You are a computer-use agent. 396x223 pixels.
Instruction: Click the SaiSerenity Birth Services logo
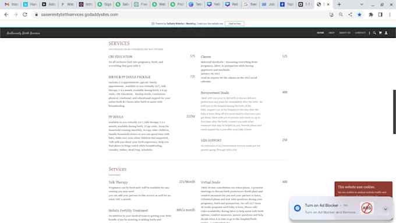(23, 33)
